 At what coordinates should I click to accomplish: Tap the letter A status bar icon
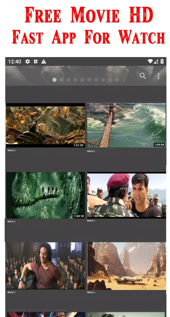click(x=36, y=61)
